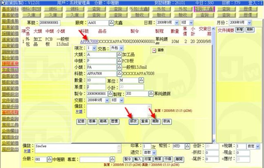Click the lookup triangle beside 中類 field

pos(119,61)
